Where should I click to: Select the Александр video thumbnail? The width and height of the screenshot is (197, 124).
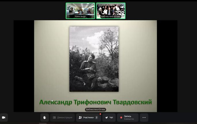pos(80,11)
